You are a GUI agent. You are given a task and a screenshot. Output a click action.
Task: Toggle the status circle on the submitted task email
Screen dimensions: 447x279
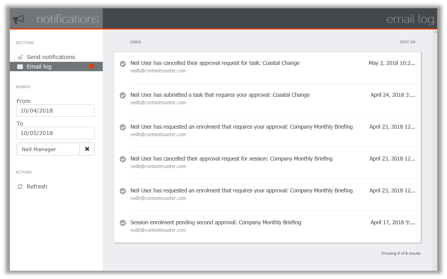click(122, 95)
